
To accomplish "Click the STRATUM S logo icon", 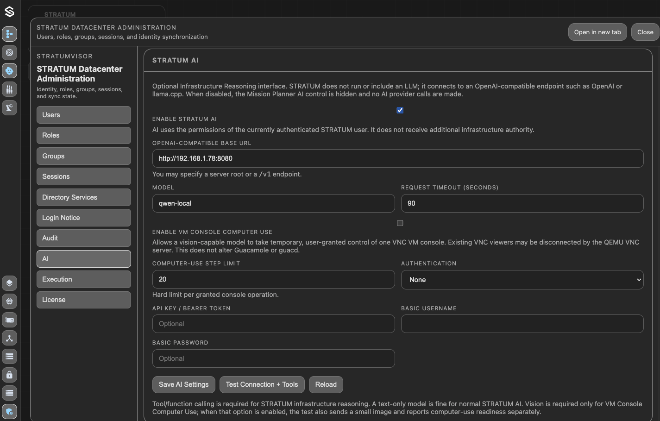I will (x=9, y=12).
